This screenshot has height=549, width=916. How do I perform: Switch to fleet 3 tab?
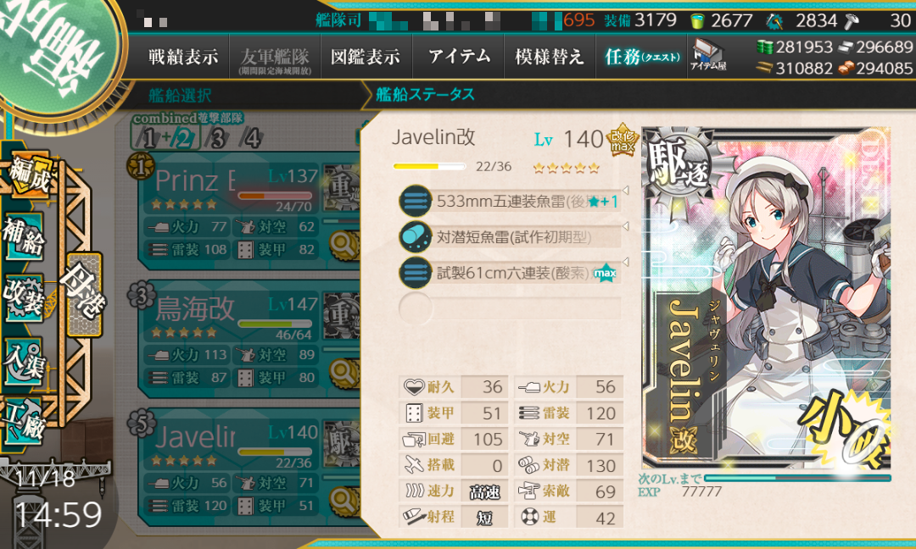click(x=218, y=138)
